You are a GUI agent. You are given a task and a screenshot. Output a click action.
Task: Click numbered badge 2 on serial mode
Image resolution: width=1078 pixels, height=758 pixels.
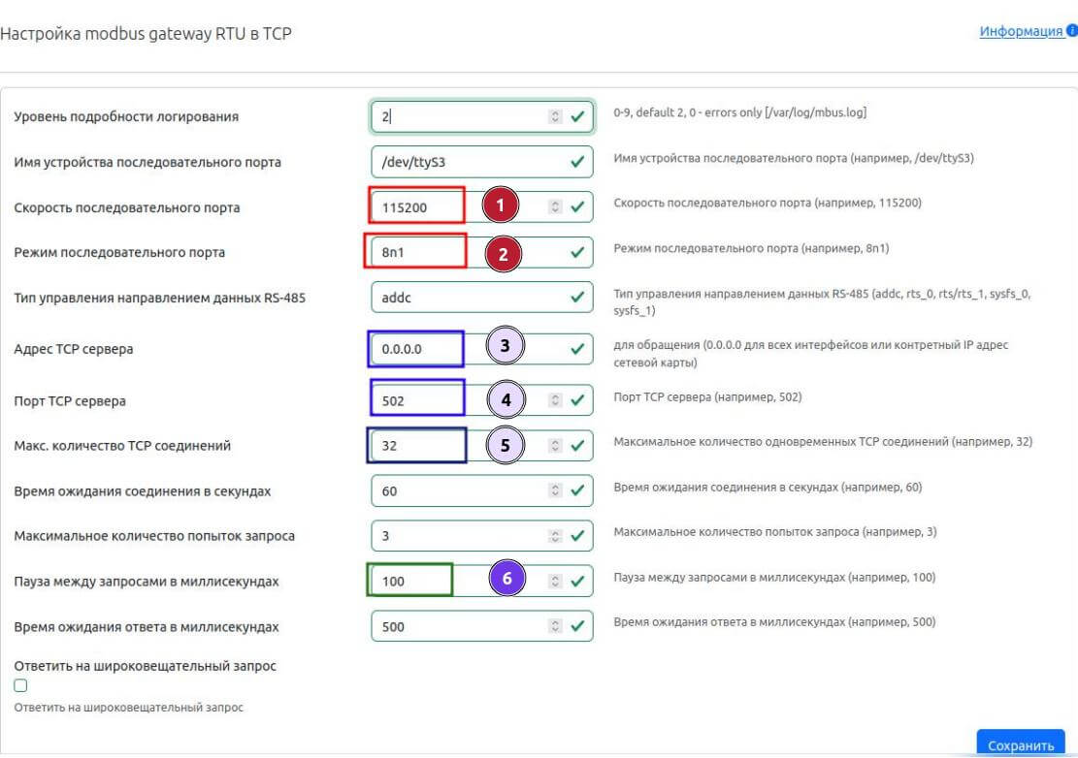(x=503, y=253)
